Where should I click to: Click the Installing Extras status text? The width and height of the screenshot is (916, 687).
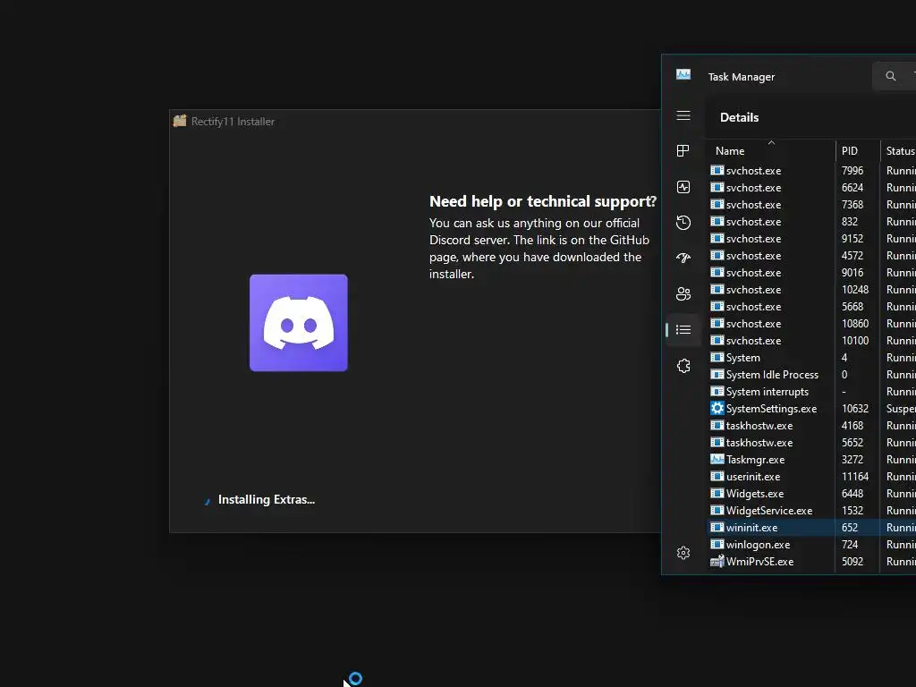[267, 499]
